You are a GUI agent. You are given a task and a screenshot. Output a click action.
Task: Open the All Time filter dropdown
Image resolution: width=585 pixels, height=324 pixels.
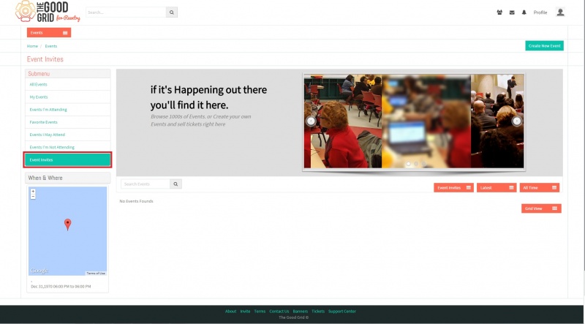[540, 188]
